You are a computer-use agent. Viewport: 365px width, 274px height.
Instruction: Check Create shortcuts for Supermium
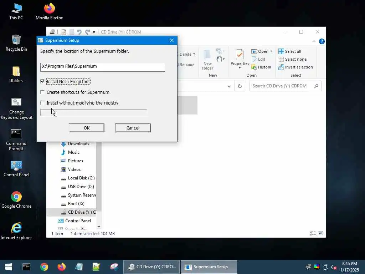tap(42, 92)
